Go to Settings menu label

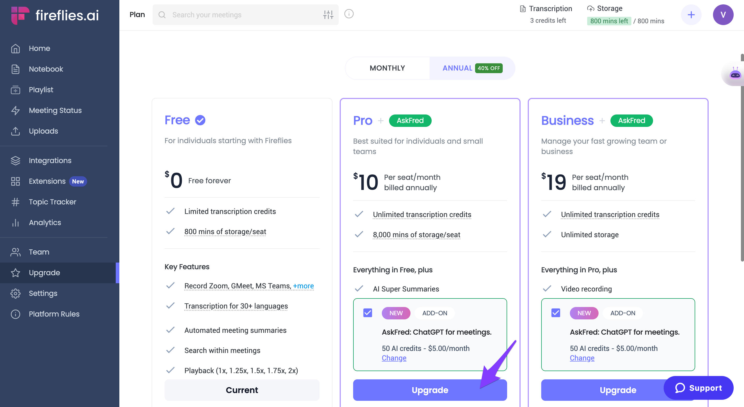click(x=43, y=294)
